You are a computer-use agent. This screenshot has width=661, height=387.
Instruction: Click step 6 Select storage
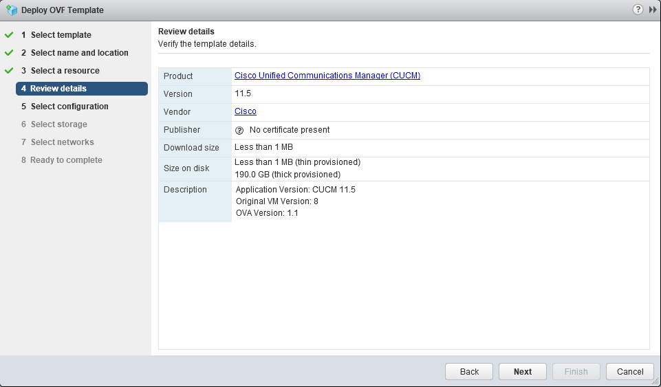[x=54, y=124]
